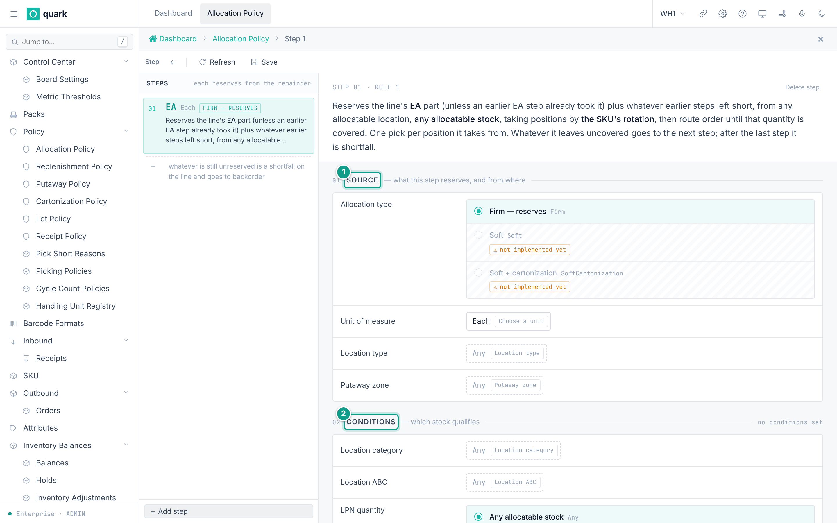Open Putaway Policy in sidebar
The image size is (837, 523).
[x=63, y=184]
